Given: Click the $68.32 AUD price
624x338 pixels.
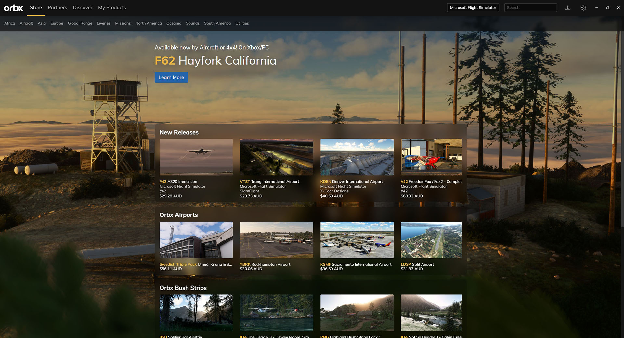Looking at the screenshot, I should pyautogui.click(x=412, y=196).
